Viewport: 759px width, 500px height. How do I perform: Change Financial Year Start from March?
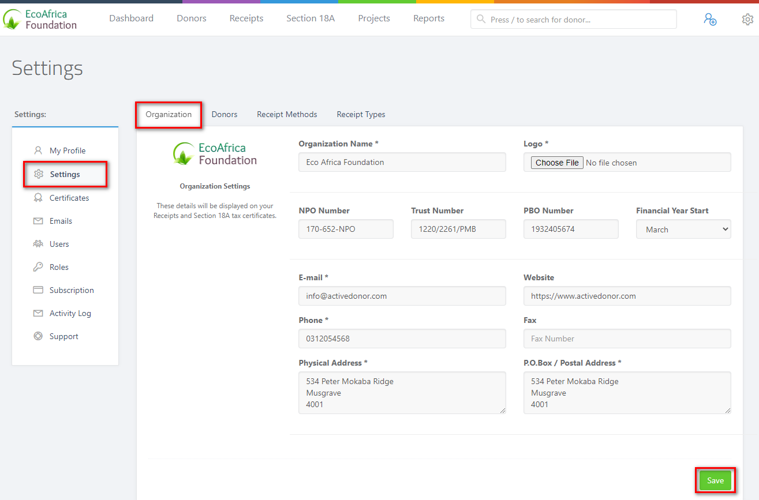coord(683,229)
